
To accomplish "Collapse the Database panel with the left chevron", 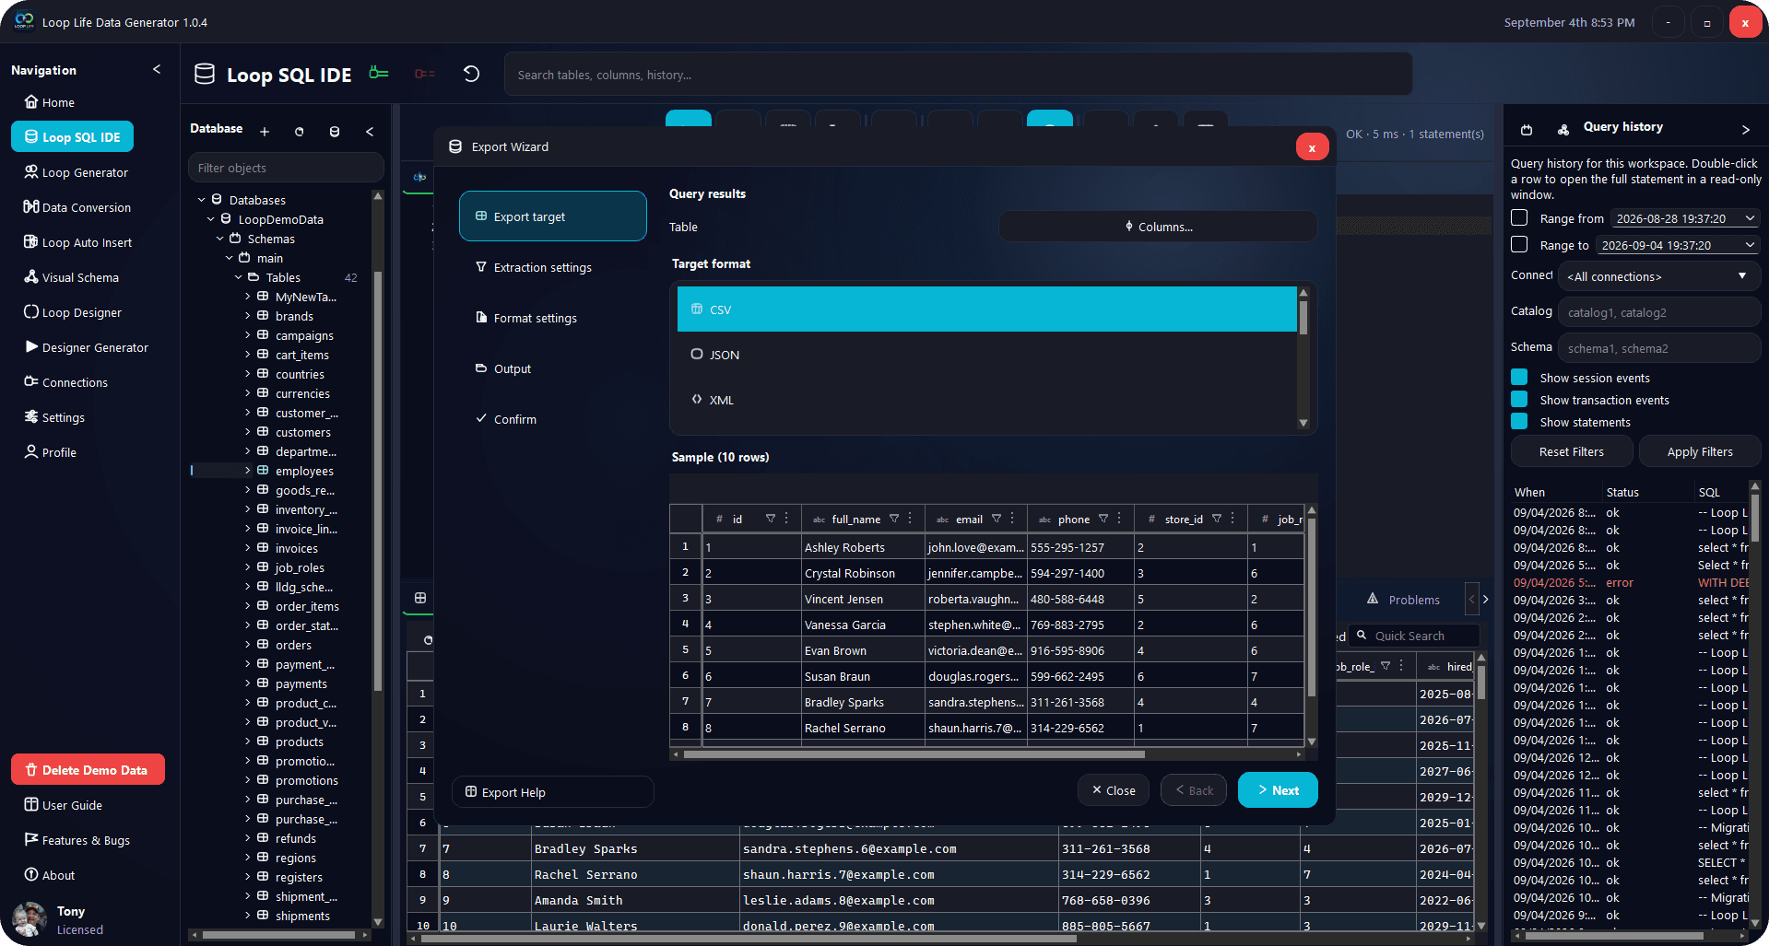I will point(370,132).
